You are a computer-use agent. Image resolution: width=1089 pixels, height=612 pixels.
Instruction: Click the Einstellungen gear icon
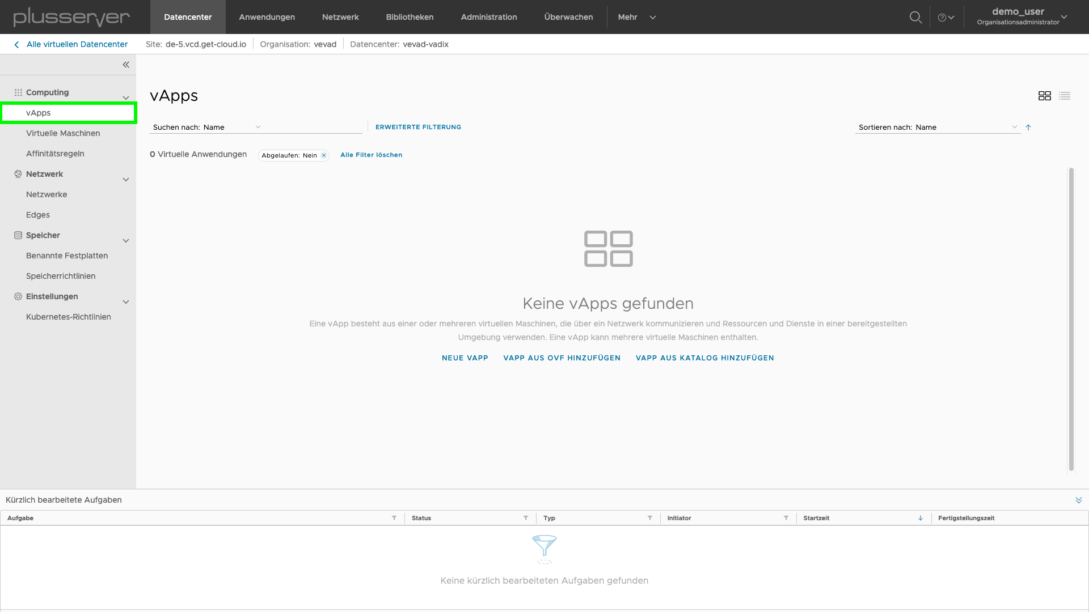18,296
